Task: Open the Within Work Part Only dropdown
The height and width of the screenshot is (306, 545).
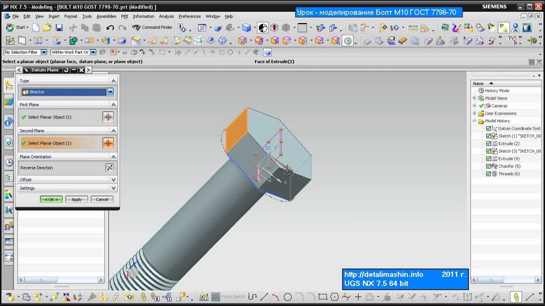Action: pos(93,52)
